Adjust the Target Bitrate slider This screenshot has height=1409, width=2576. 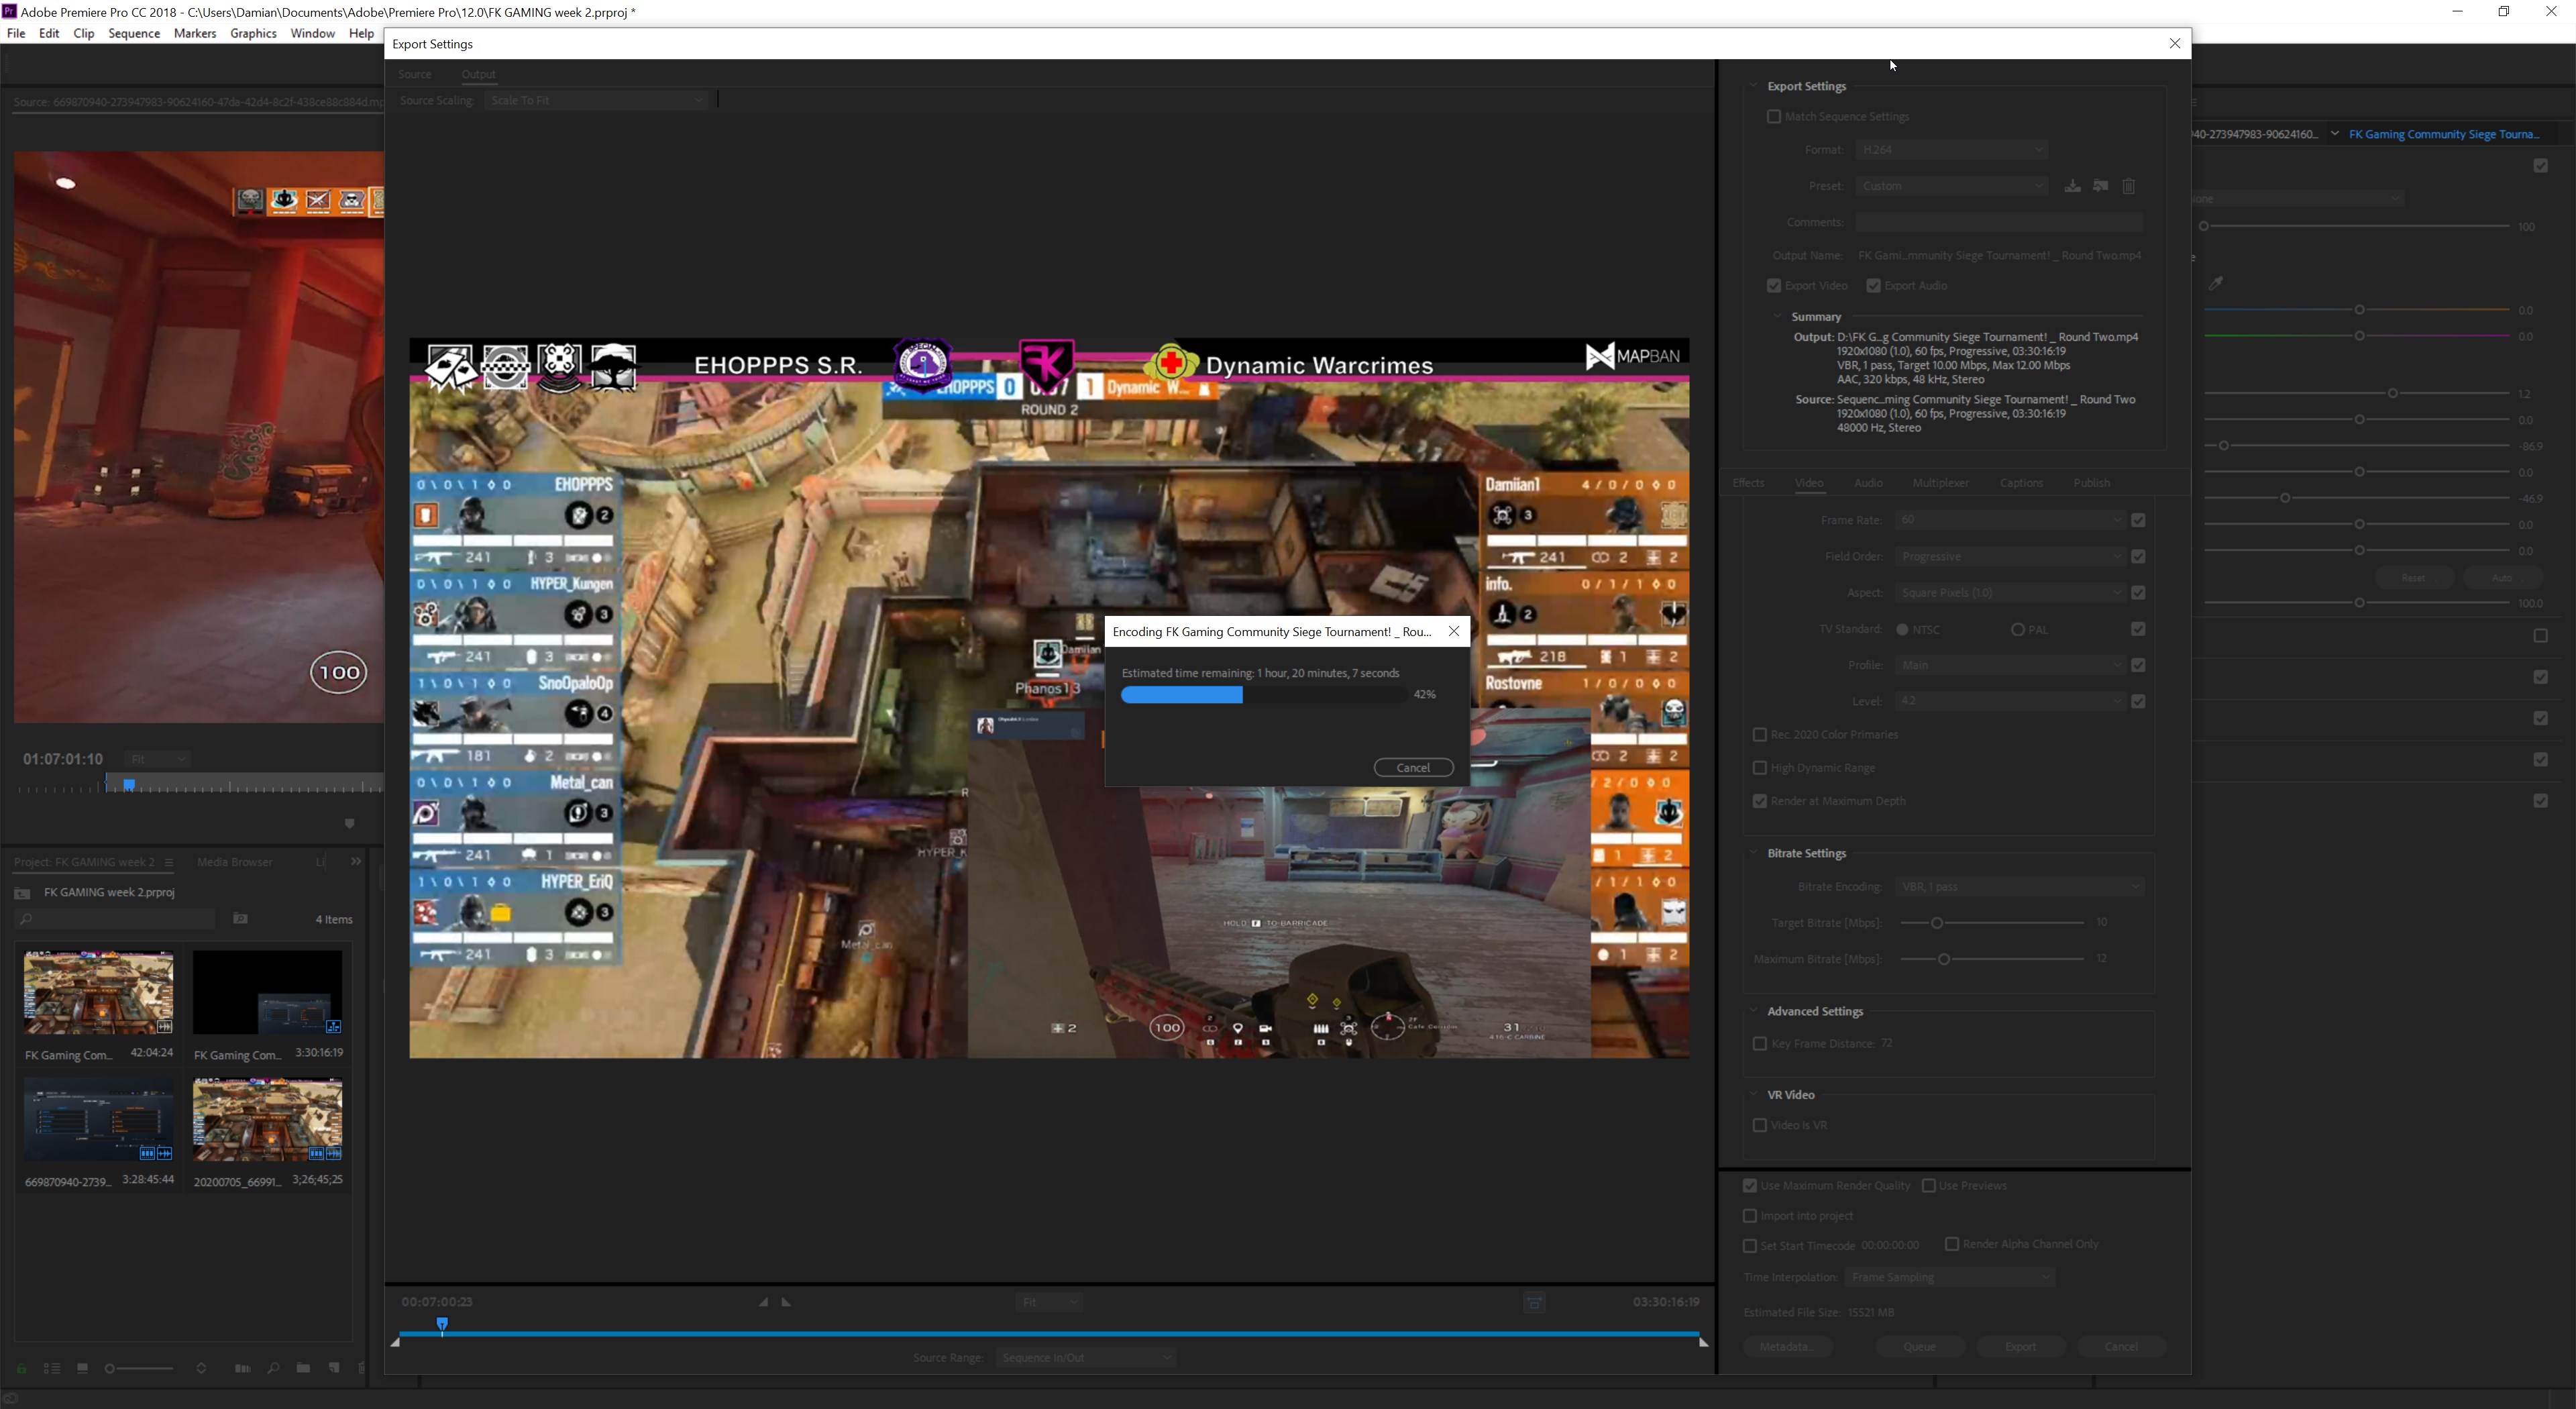(x=1936, y=922)
